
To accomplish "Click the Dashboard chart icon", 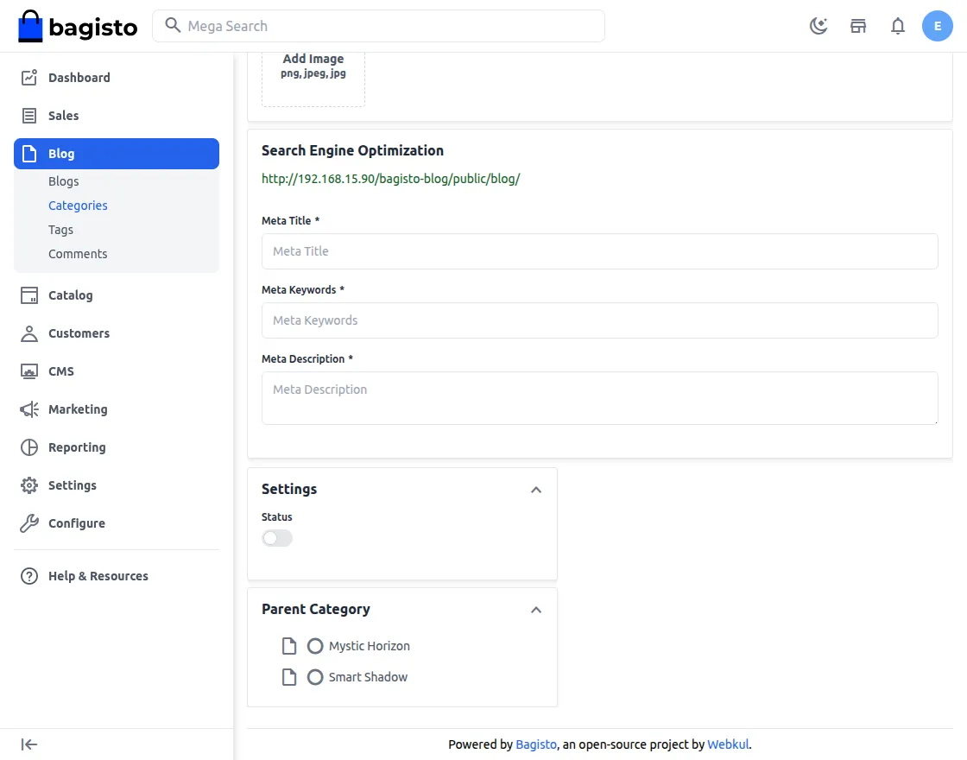I will tap(29, 78).
